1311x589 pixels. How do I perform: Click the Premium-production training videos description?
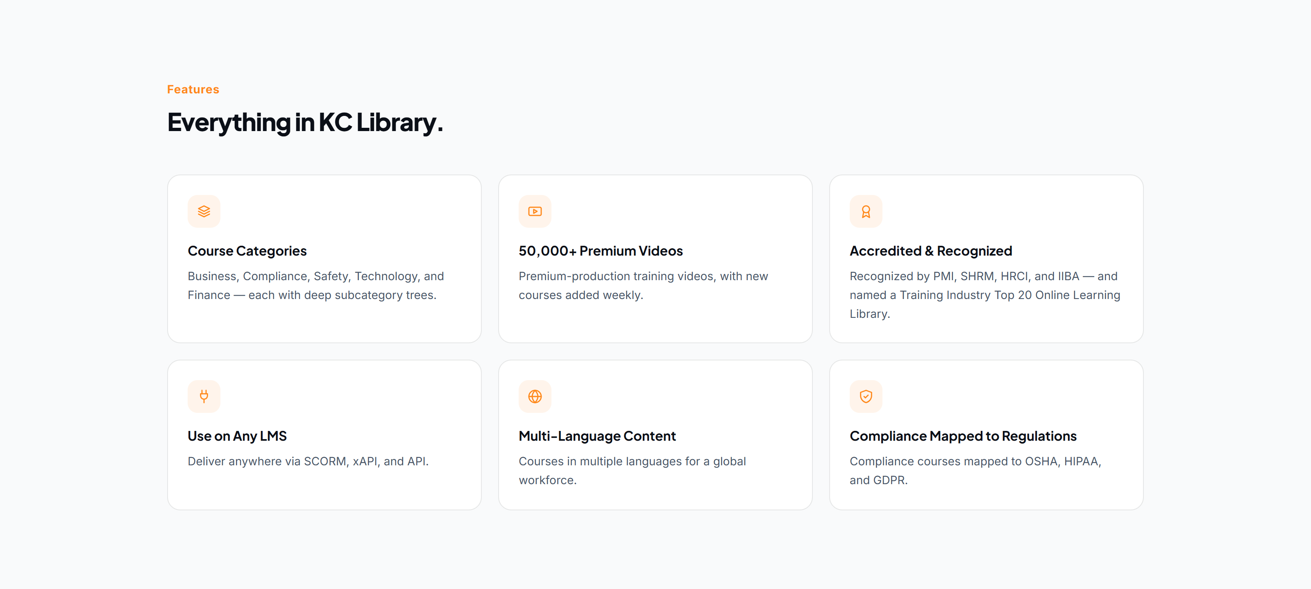[x=643, y=285]
